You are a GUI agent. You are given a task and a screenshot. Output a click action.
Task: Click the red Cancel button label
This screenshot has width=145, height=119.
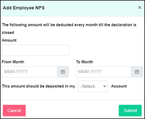pos(14,110)
